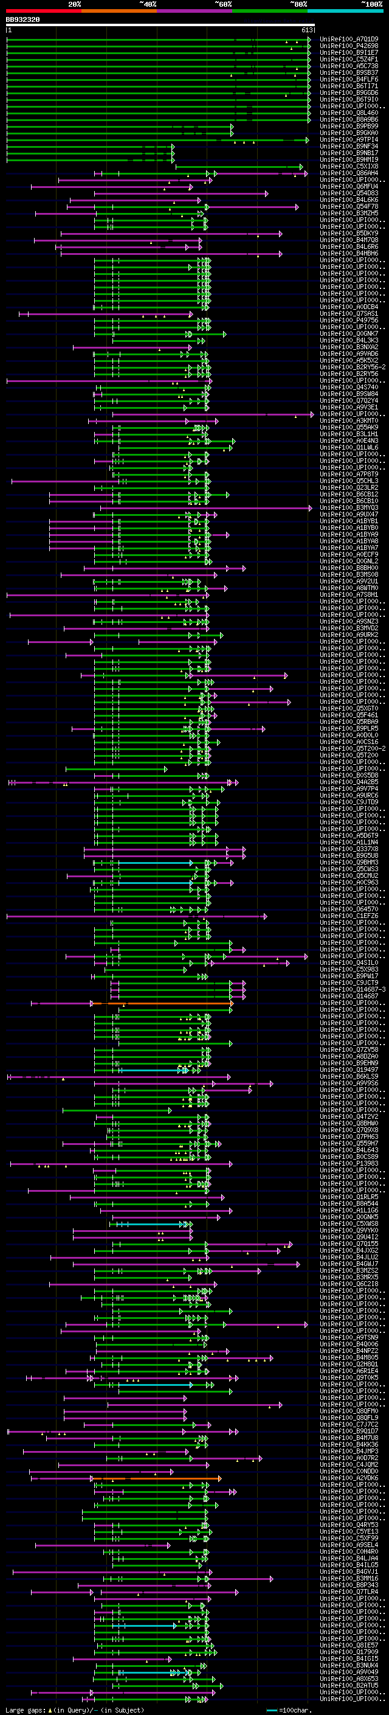Open the UniRef100_B9NB17 hit link

(349, 153)
